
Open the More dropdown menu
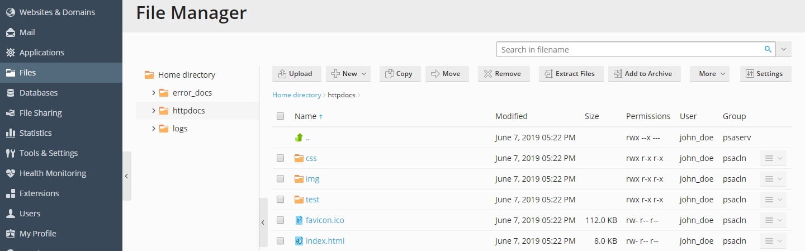(709, 74)
